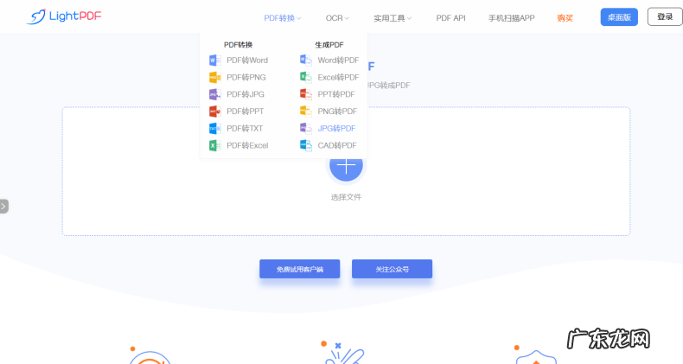Click the PDF转TXT file icon
Image resolution: width=683 pixels, height=364 pixels.
click(x=214, y=128)
